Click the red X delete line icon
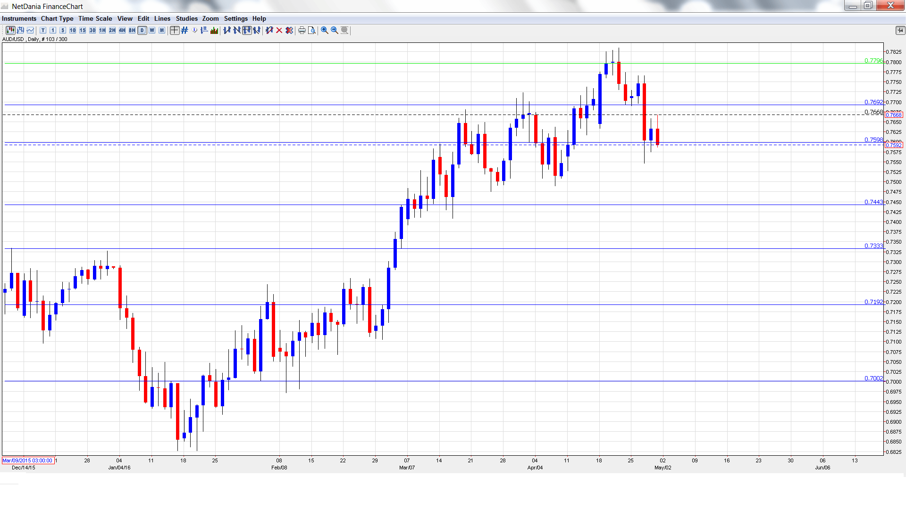 tap(279, 30)
